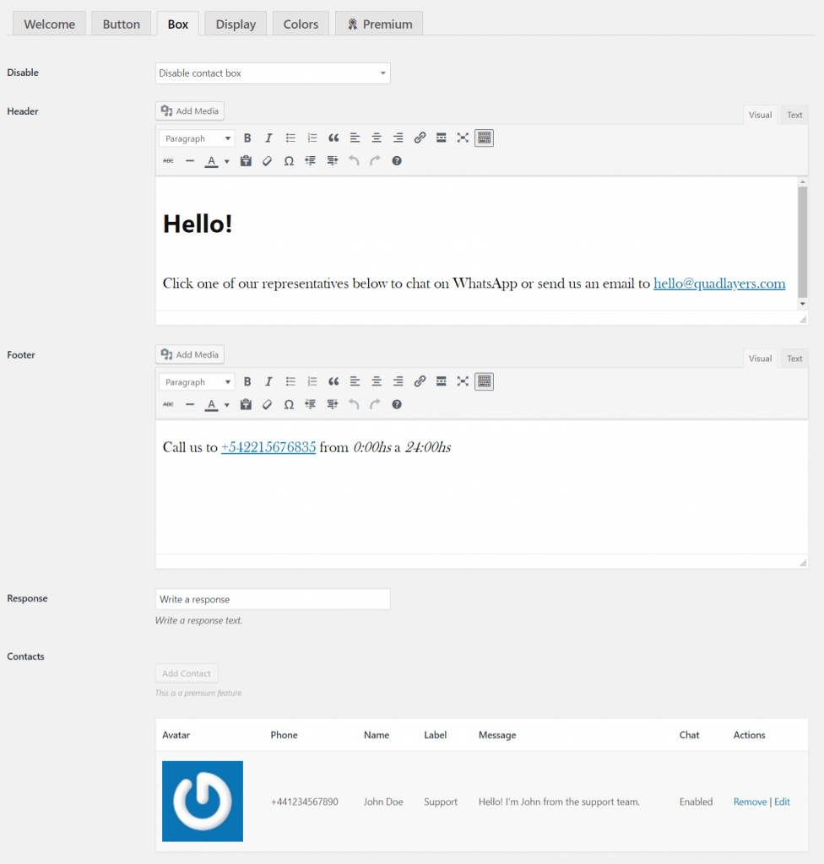Click the Add Contact button

[187, 673]
